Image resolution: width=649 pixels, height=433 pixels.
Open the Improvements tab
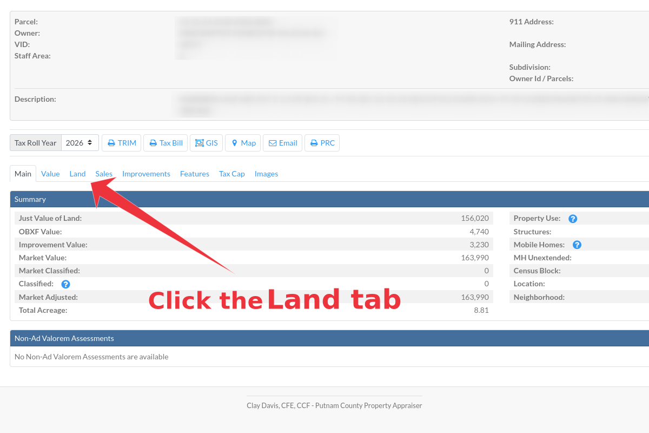[x=146, y=174]
